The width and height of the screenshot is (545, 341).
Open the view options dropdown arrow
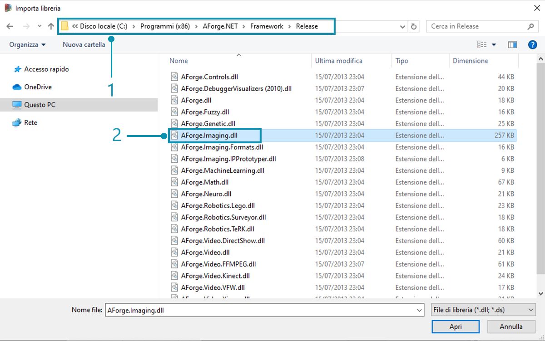click(494, 44)
